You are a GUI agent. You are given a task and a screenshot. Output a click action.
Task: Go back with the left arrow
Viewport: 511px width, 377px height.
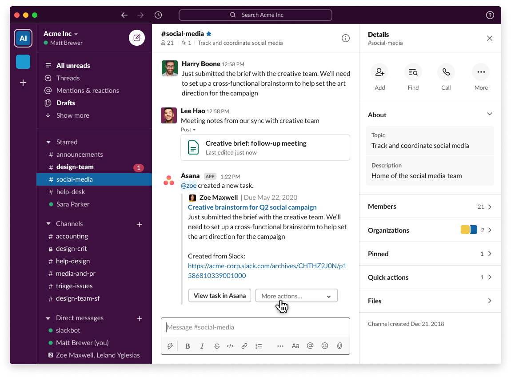pyautogui.click(x=124, y=15)
